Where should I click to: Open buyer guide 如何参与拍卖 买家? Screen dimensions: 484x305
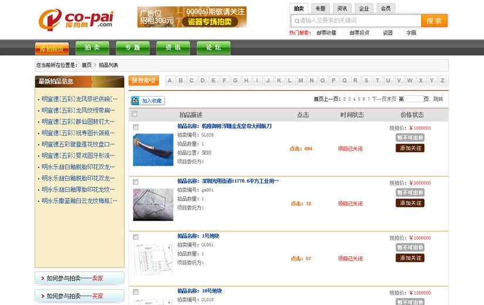(x=80, y=296)
